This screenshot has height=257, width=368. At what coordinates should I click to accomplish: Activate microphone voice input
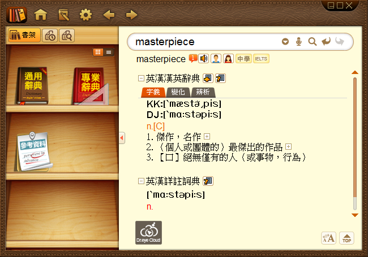tap(299, 42)
